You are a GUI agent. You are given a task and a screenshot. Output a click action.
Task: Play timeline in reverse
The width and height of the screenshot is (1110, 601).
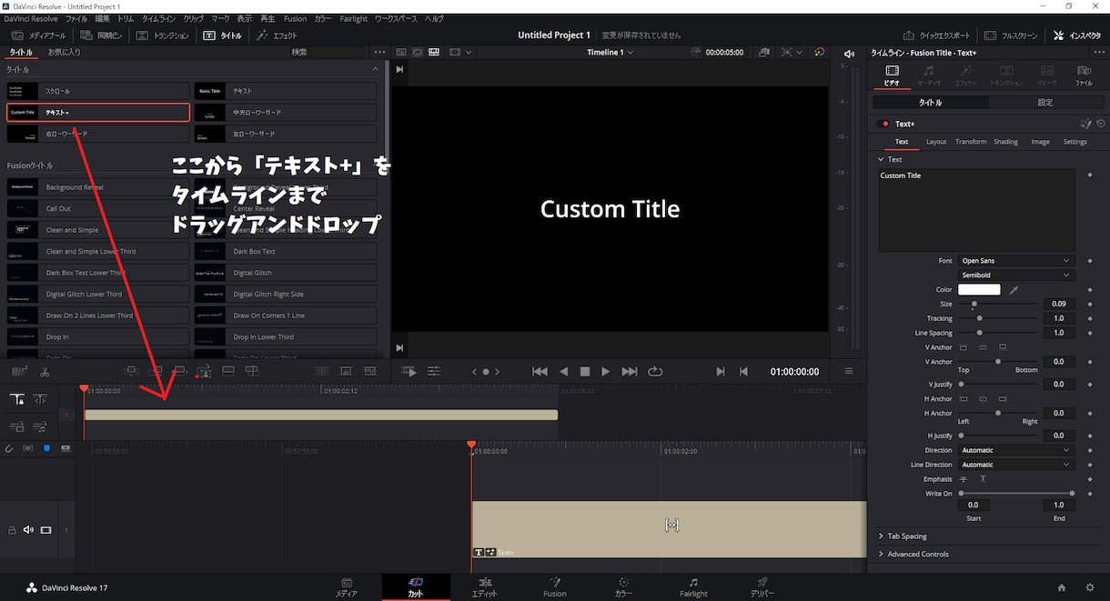click(564, 372)
